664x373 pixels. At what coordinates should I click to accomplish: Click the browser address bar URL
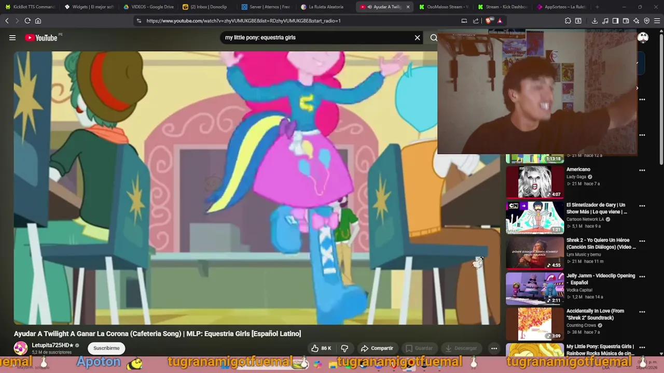243,21
